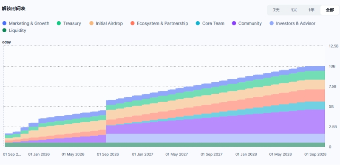The width and height of the screenshot is (340, 165).
Task: Click the Ecosystem & Partnership label text
Action: click(x=162, y=23)
